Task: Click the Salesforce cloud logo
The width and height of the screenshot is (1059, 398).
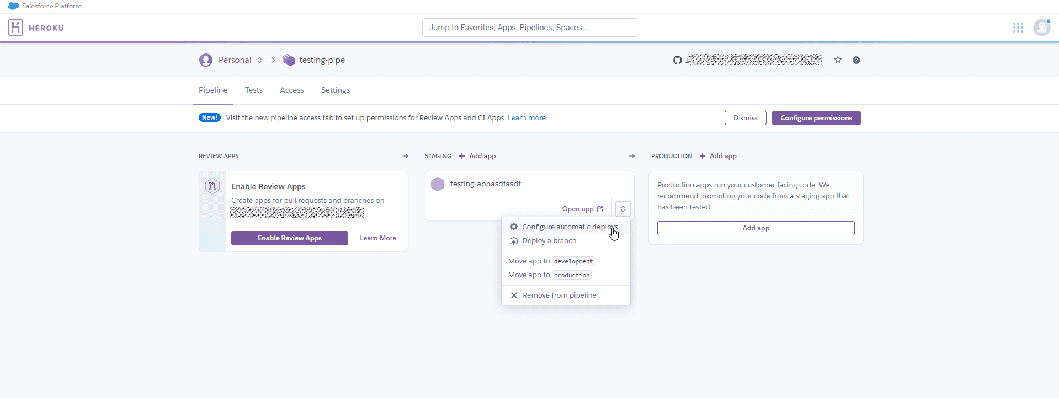Action: 13,6
